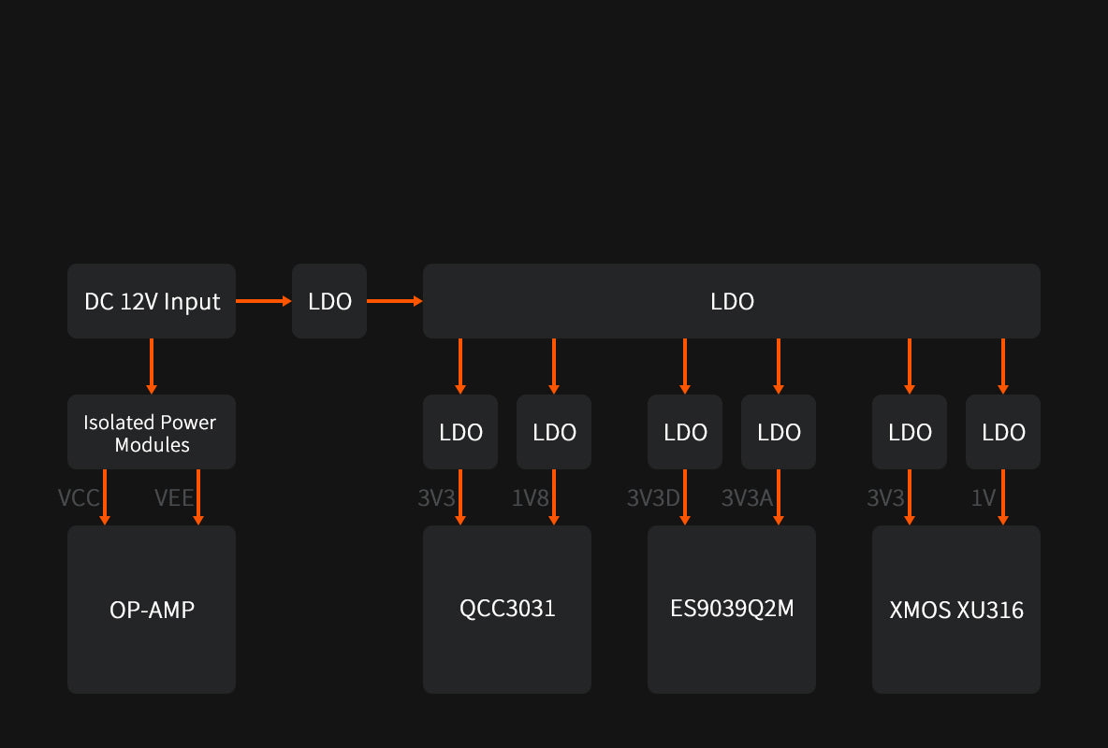This screenshot has height=748, width=1108.
Task: Click the LDO block feeding the 3V3A rail
Action: 779,432
